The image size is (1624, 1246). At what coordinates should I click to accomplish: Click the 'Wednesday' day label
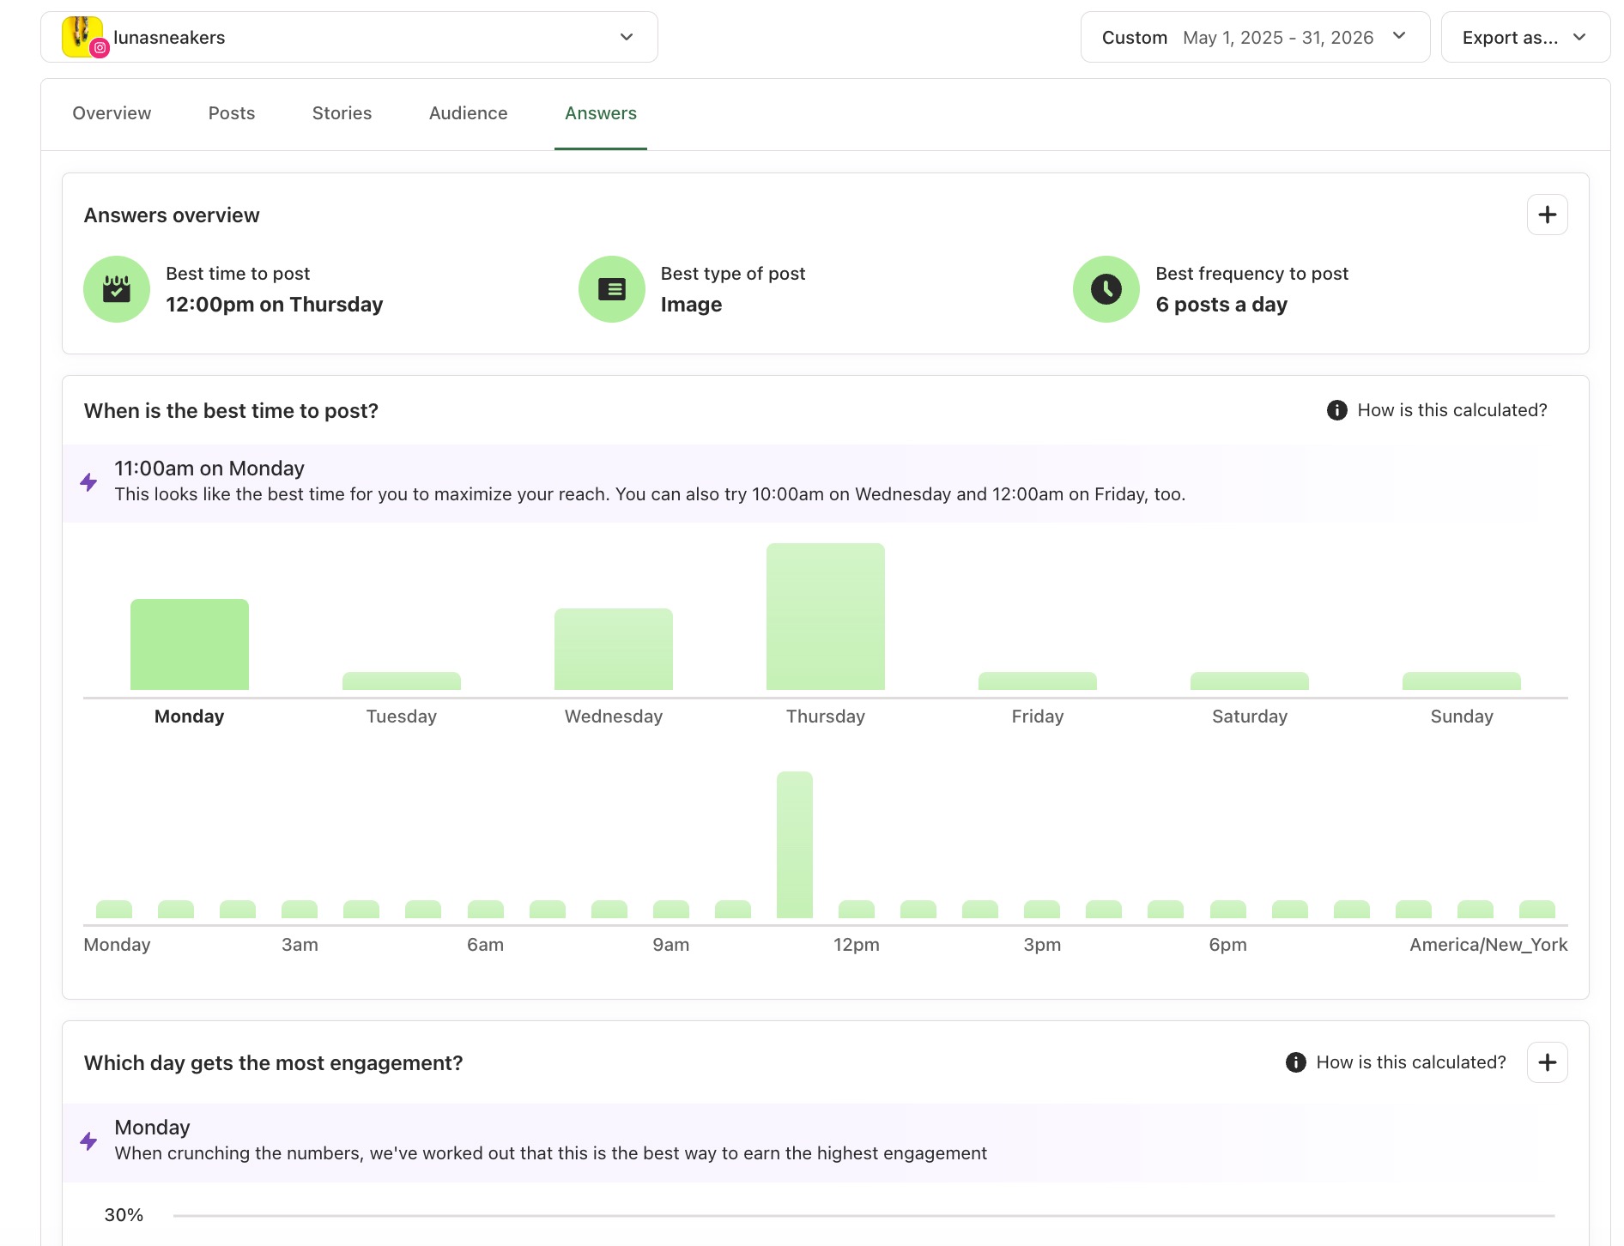click(x=614, y=717)
